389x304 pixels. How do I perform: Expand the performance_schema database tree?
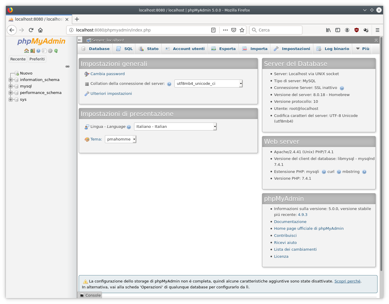pyautogui.click(x=11, y=93)
